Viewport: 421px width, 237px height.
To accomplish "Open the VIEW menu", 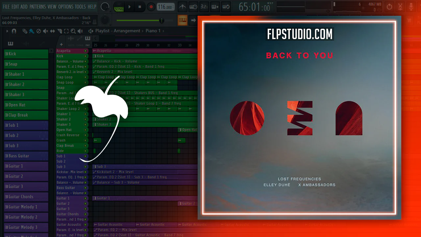I will click(52, 7).
